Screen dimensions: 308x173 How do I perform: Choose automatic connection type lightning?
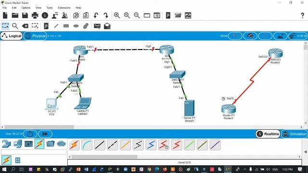[x=74, y=145]
